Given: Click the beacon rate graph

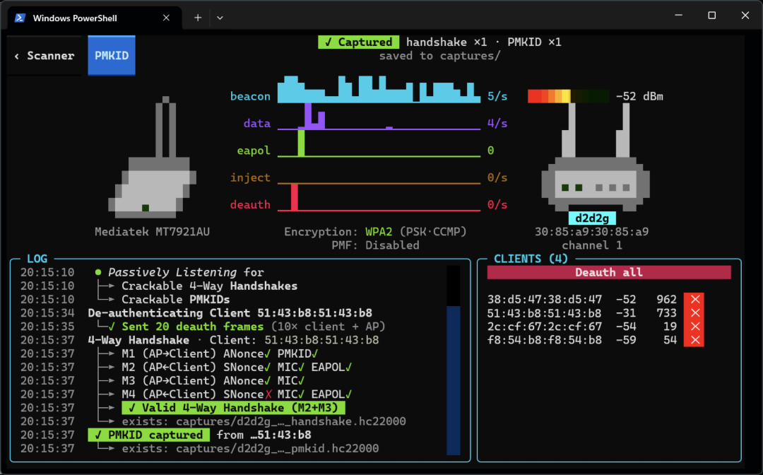Looking at the screenshot, I should (x=379, y=90).
